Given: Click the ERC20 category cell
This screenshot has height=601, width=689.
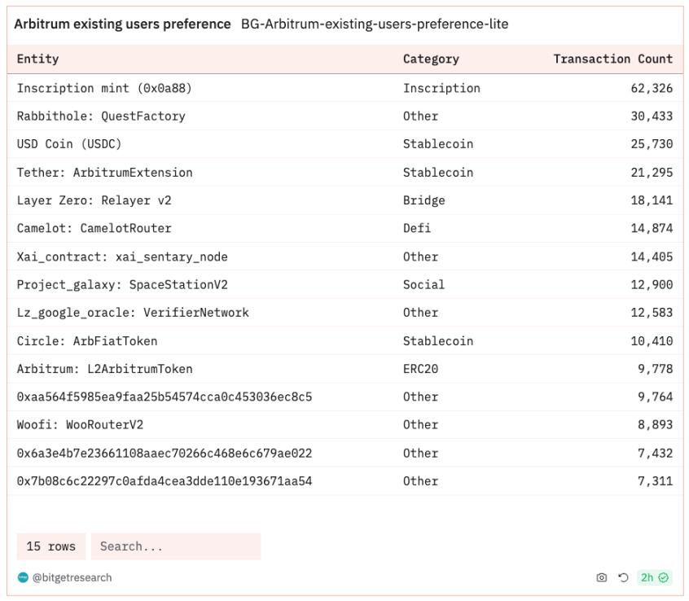Looking at the screenshot, I should (420, 369).
